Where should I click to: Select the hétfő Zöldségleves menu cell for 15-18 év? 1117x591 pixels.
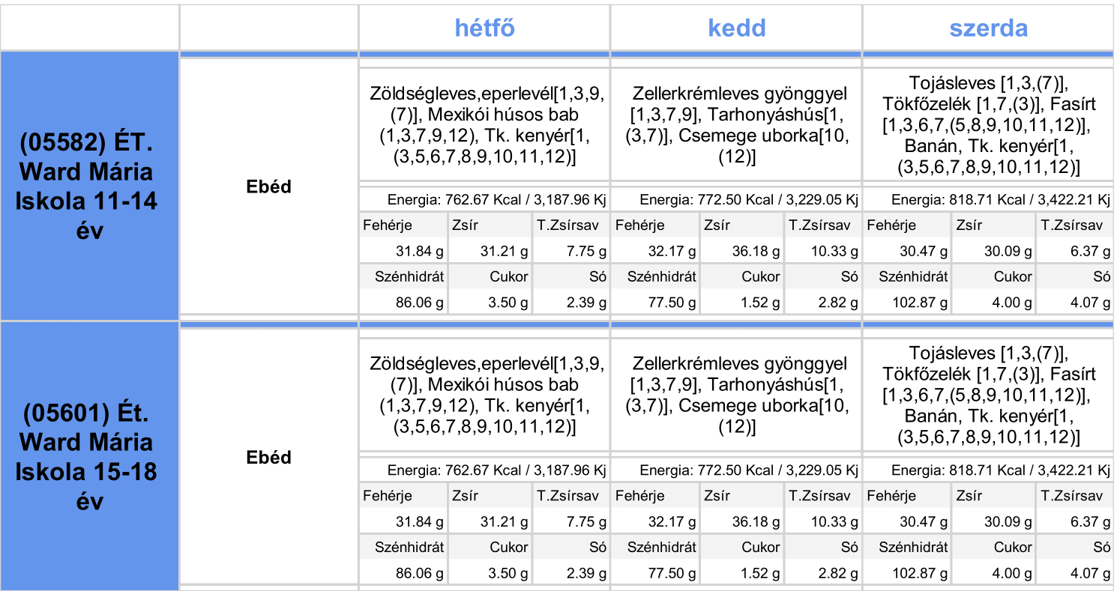coord(484,395)
